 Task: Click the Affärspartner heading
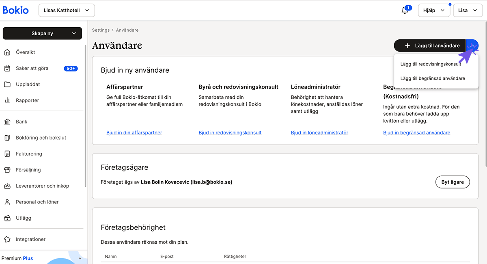pos(125,87)
